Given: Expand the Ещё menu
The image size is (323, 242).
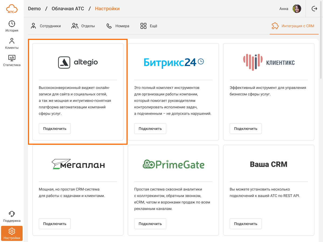Looking at the screenshot, I should [149, 26].
